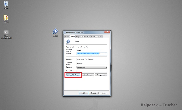Select the Sem título.png file icon
Image resolution: width=182 pixels, height=110 pixels.
(6, 34)
